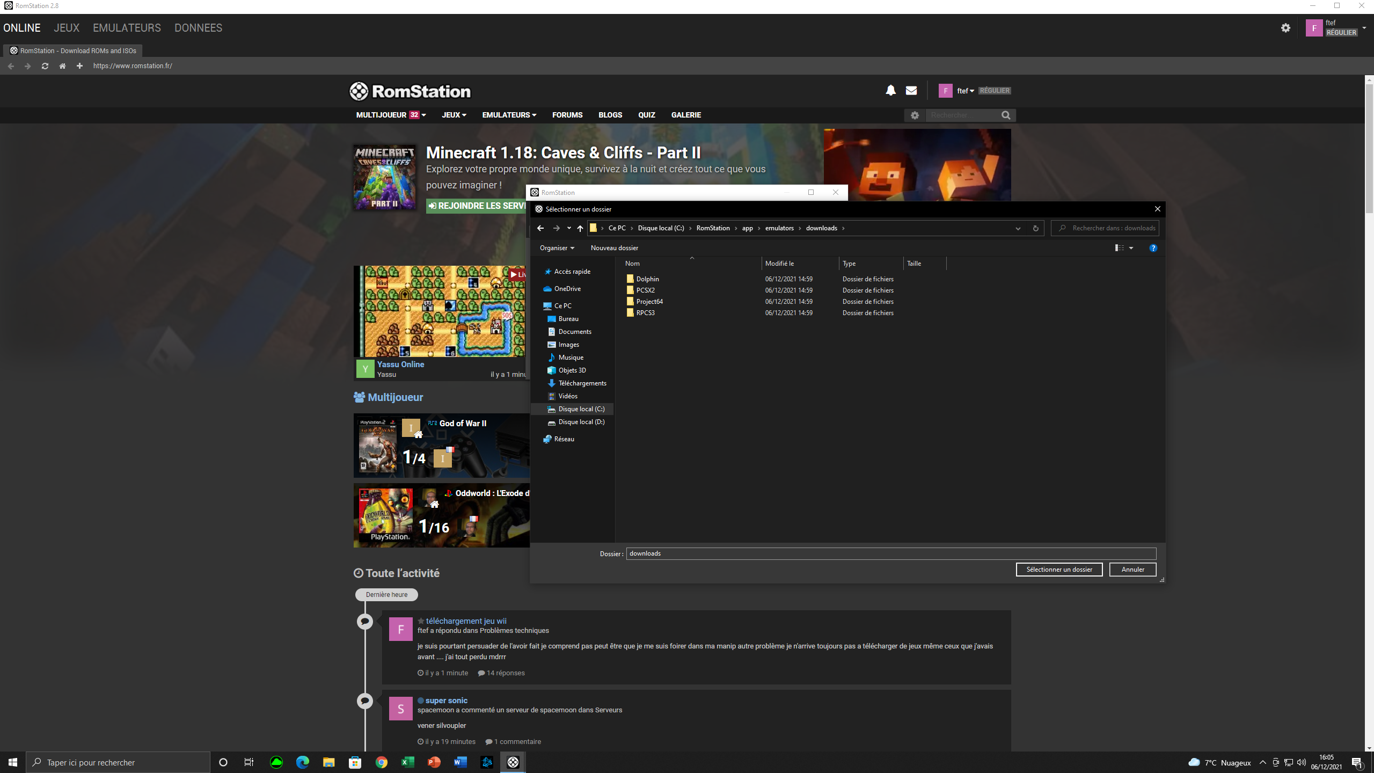1374x773 pixels.
Task: Click REJOINDRE LES SERVEURS button
Action: coord(477,206)
